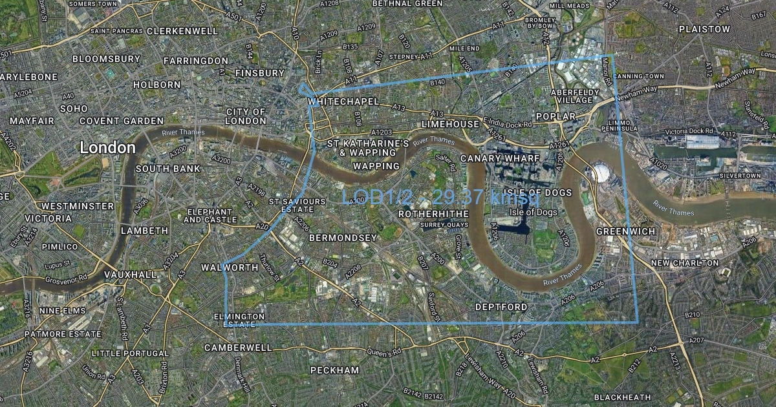Select the small triangle at the polygon's Whitechapel corner
The height and width of the screenshot is (407, 776).
pyautogui.click(x=304, y=90)
